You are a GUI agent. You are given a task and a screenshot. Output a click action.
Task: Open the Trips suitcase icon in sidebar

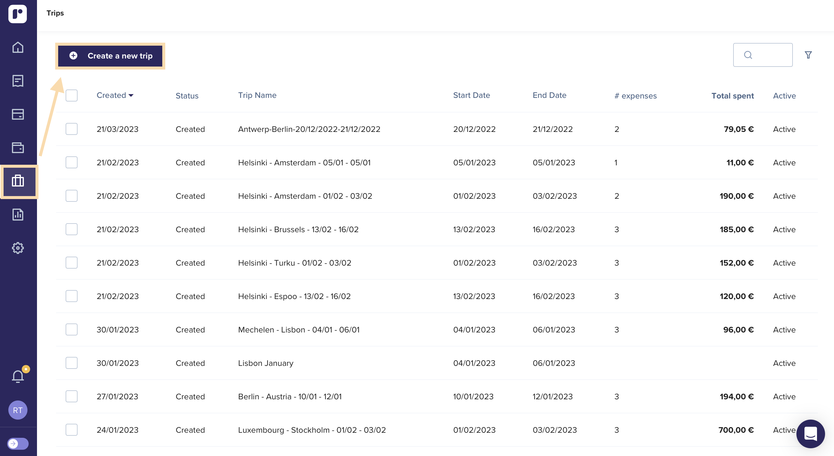[18, 181]
